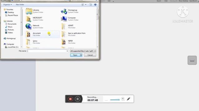Open the 'All supported files' type dropdown
This screenshot has height=111, width=199.
coord(83,51)
